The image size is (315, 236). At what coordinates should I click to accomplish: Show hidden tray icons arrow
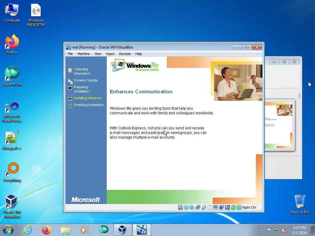click(261, 230)
